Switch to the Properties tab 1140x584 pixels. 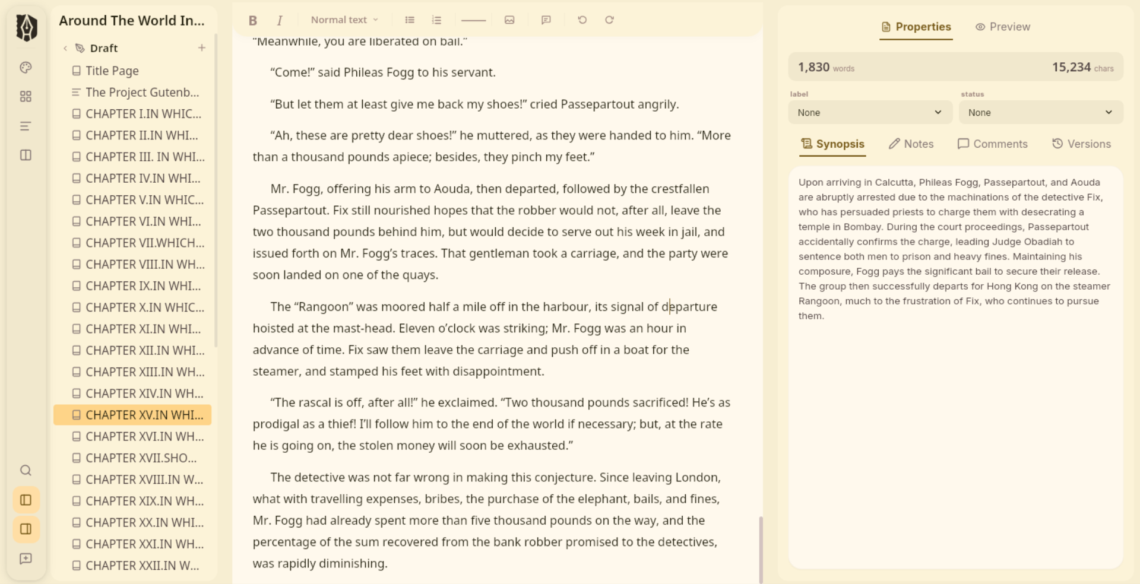(916, 27)
